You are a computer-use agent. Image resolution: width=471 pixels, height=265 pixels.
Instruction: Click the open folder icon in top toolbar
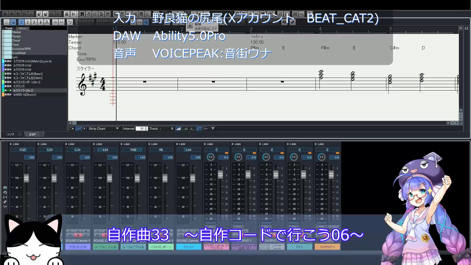click(x=45, y=14)
